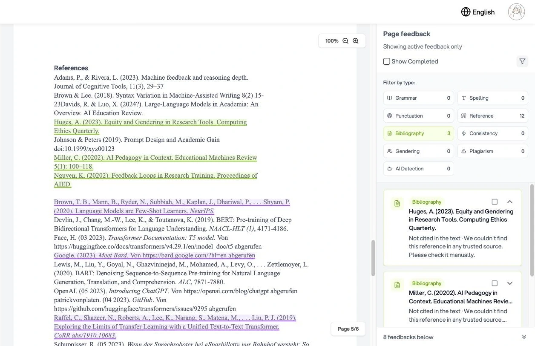Click document icon on Huges card
This screenshot has width=535, height=346.
(x=397, y=204)
